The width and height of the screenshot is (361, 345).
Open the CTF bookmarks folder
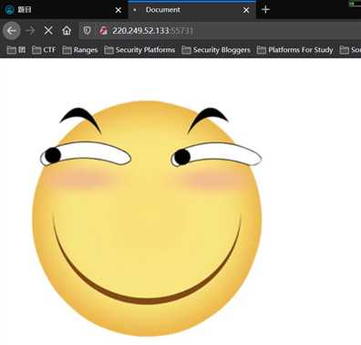pyautogui.click(x=44, y=49)
